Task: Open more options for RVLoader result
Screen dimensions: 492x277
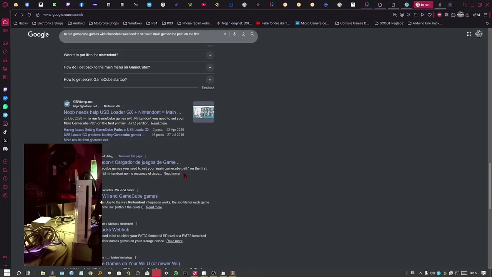Action: (x=137, y=190)
